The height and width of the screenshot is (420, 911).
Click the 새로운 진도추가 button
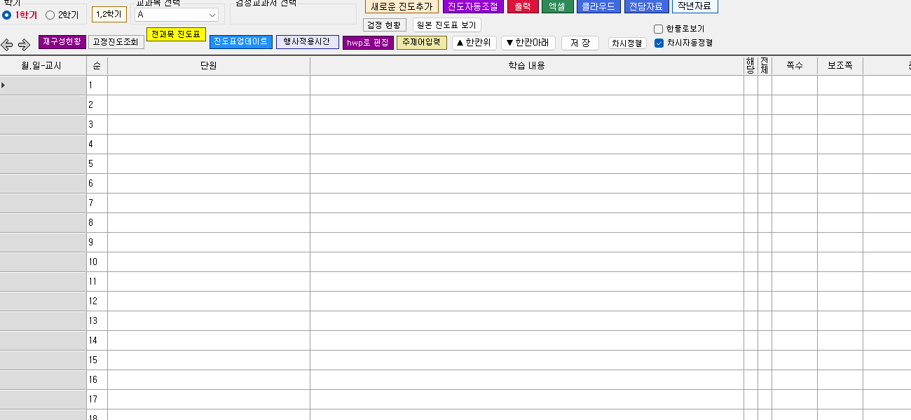tap(402, 6)
